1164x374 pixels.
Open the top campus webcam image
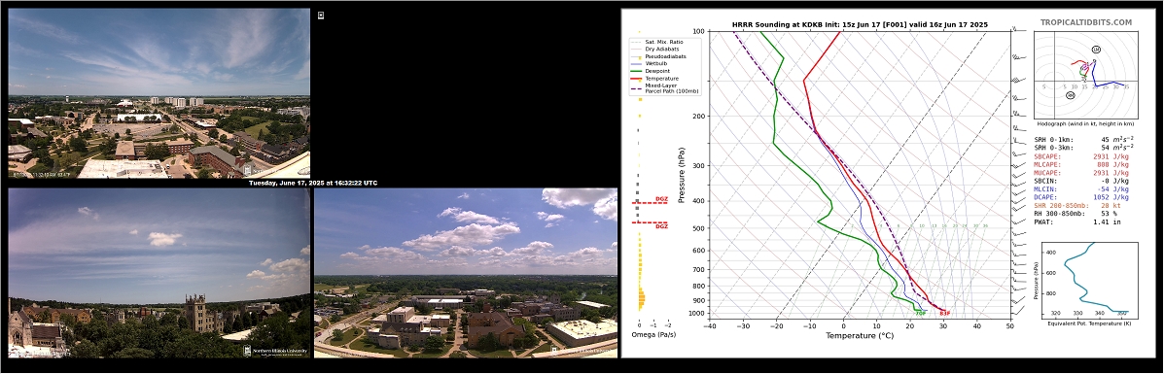pos(159,93)
